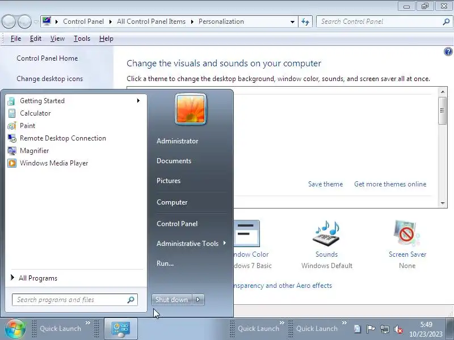454x340 pixels.
Task: Open the File menu
Action: coord(16,39)
